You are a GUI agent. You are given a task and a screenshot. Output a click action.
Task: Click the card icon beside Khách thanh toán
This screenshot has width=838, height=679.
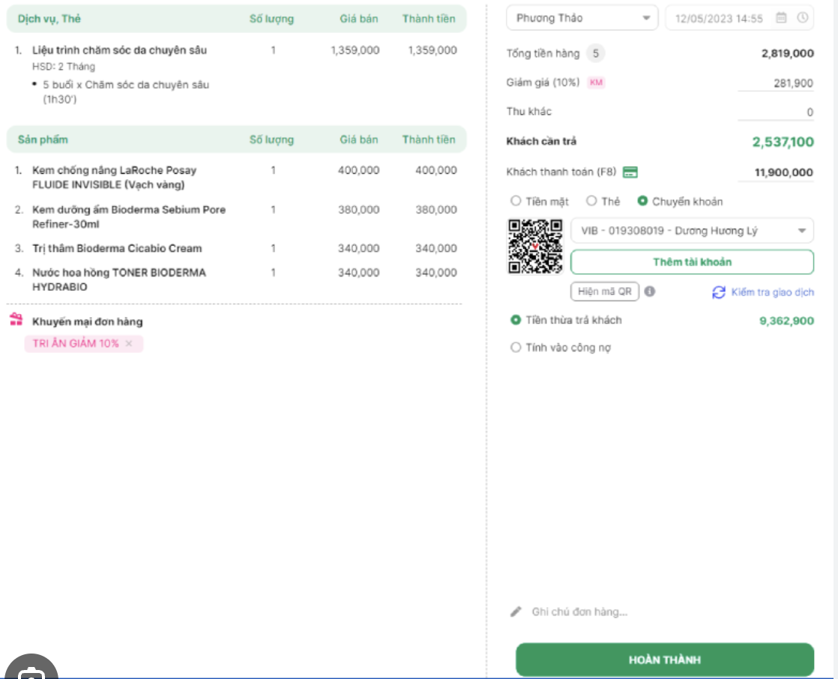click(x=630, y=172)
